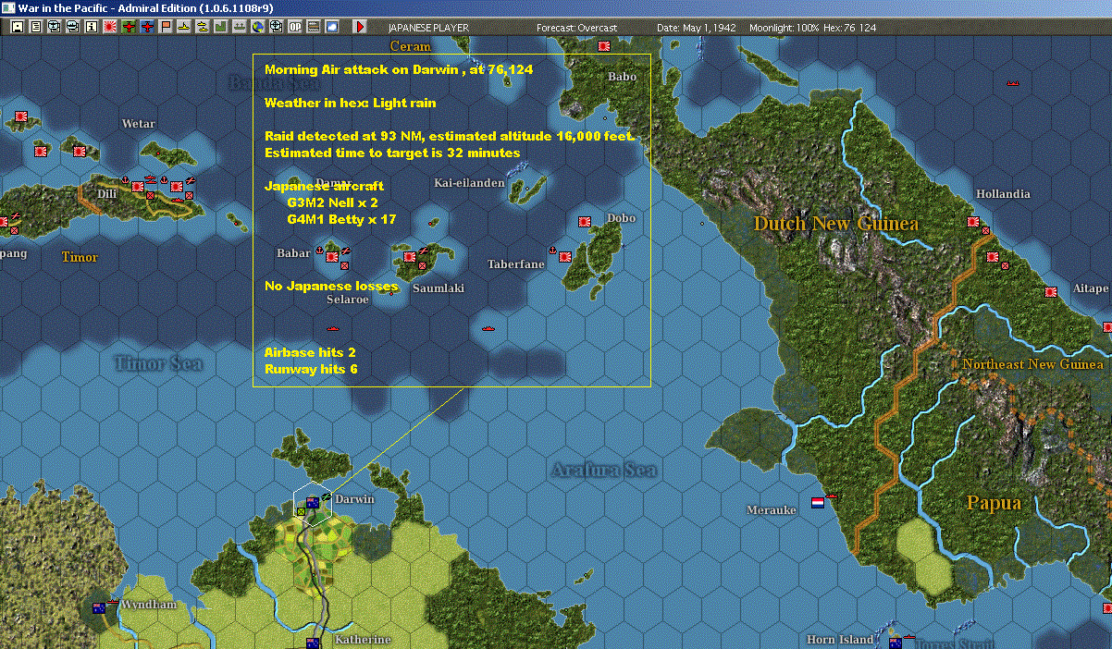Click 'Runway hits 6' in combat report
The width and height of the screenshot is (1112, 649).
click(x=311, y=370)
